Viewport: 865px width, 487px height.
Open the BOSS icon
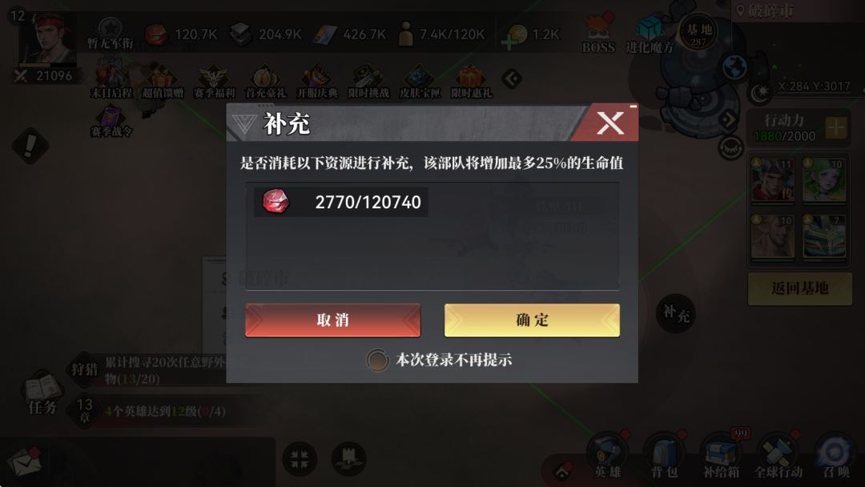598,34
